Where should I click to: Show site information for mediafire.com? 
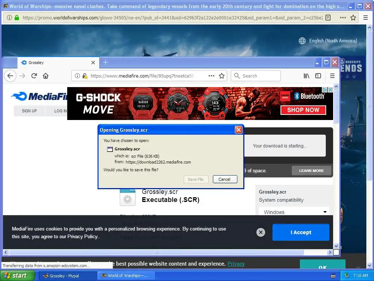[77, 76]
